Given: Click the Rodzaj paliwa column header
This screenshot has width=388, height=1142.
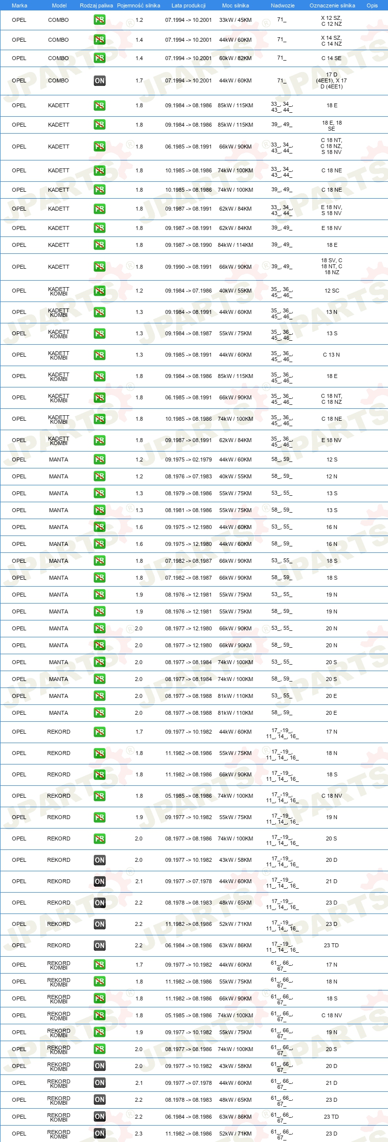Looking at the screenshot, I should (96, 5).
